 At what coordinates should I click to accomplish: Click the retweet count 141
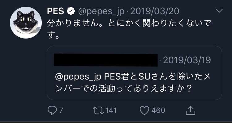pyautogui.click(x=111, y=110)
